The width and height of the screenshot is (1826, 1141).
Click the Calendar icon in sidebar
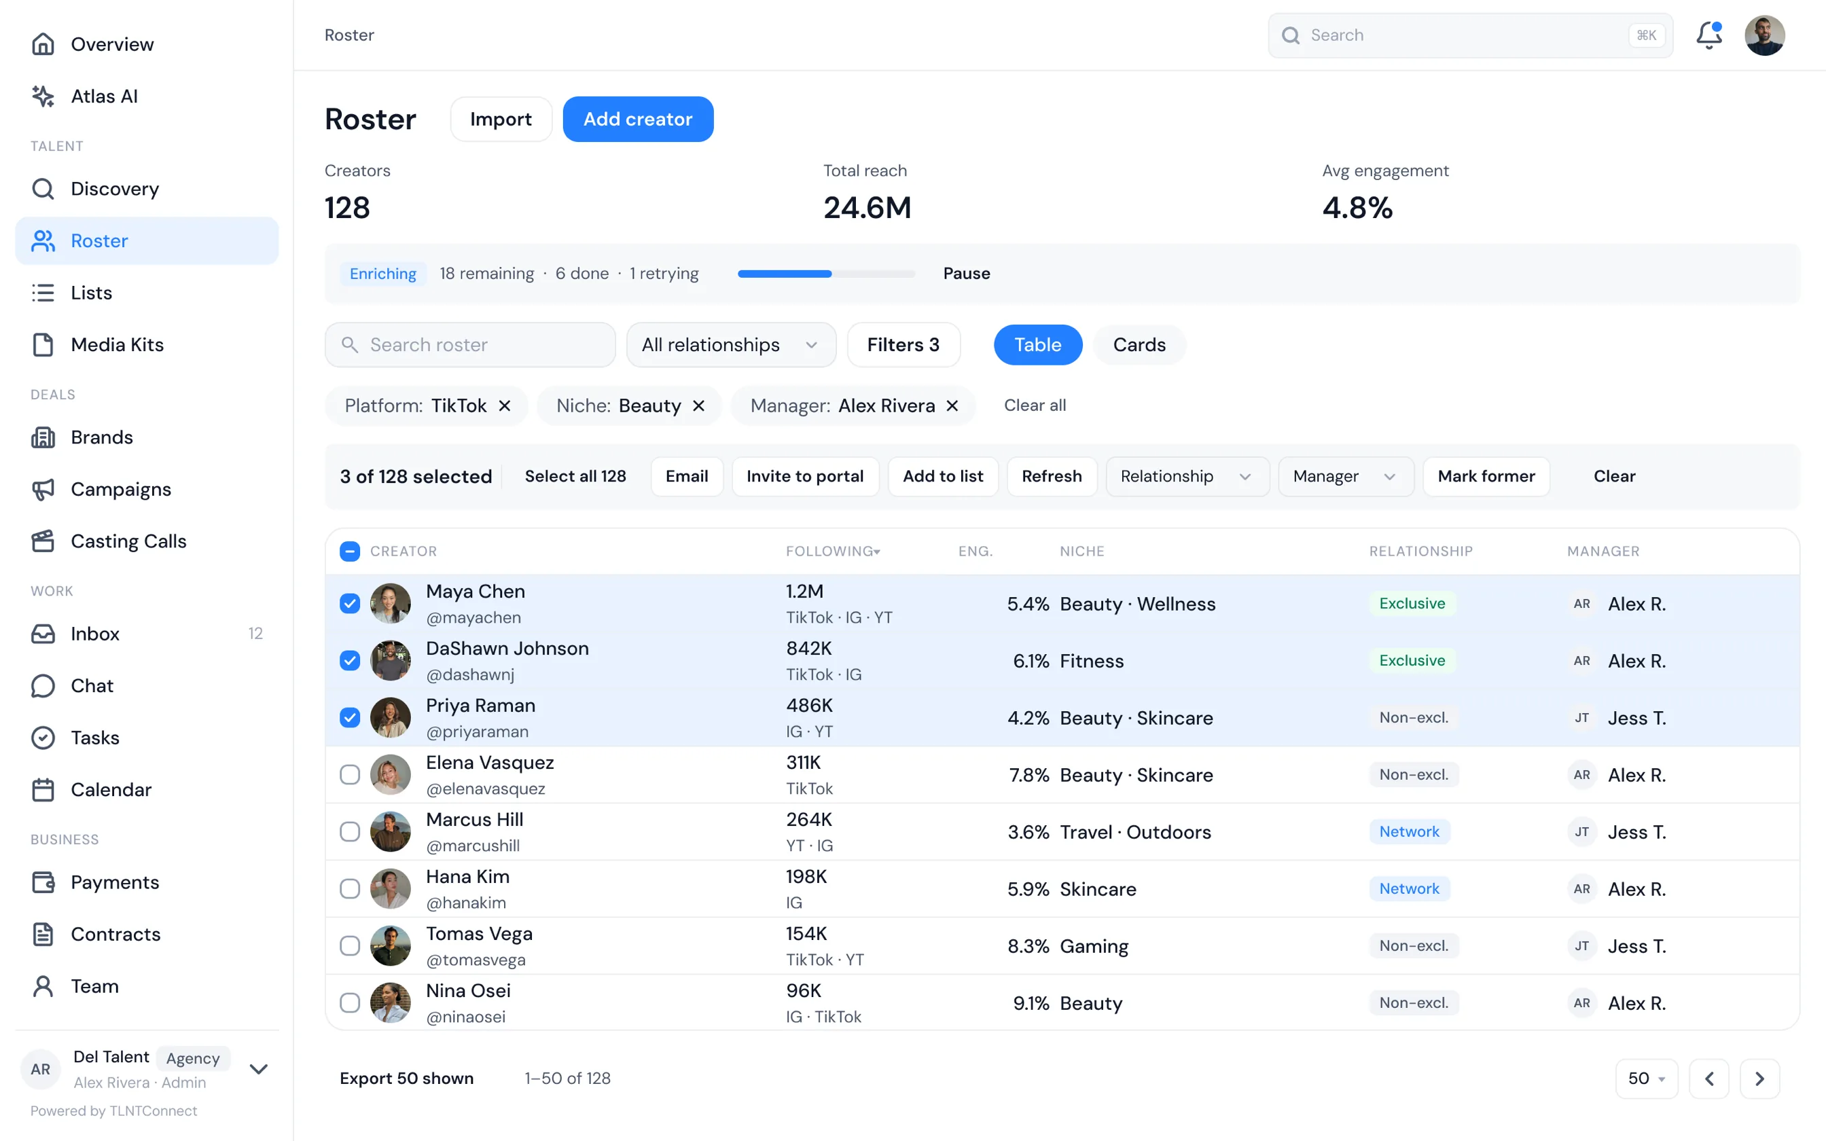(43, 789)
